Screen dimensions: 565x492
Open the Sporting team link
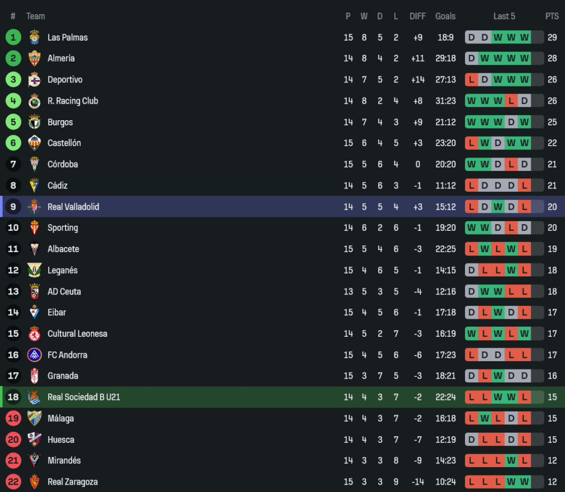[63, 228]
